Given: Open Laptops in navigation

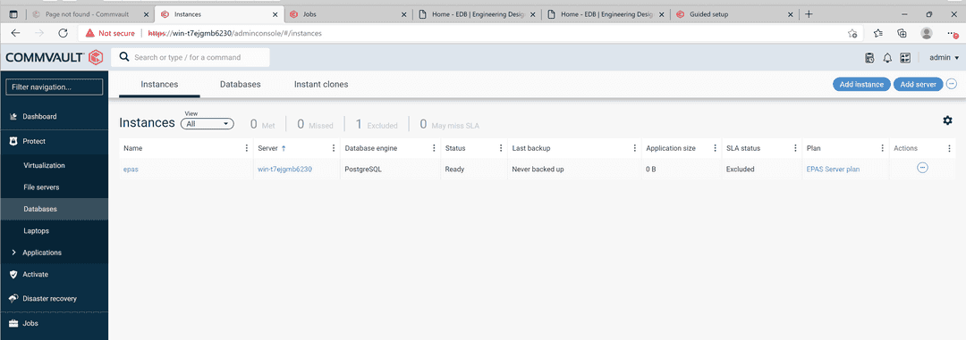Looking at the screenshot, I should tap(36, 231).
